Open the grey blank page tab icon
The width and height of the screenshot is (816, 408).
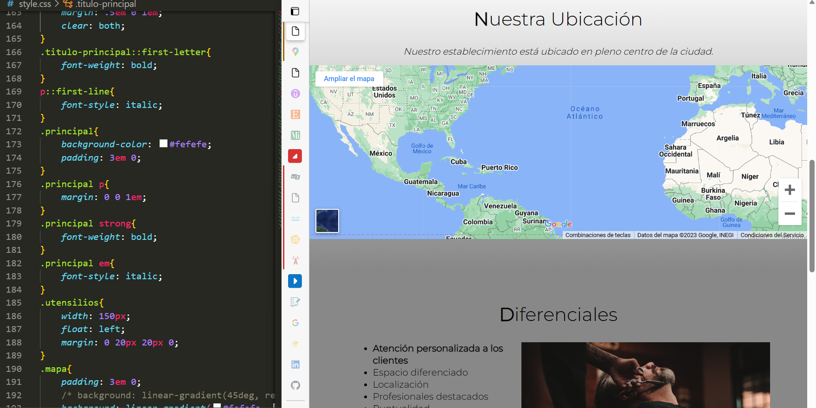click(x=295, y=198)
